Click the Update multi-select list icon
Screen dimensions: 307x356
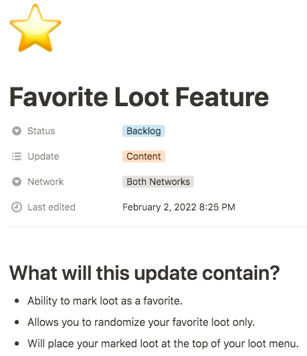click(x=17, y=156)
